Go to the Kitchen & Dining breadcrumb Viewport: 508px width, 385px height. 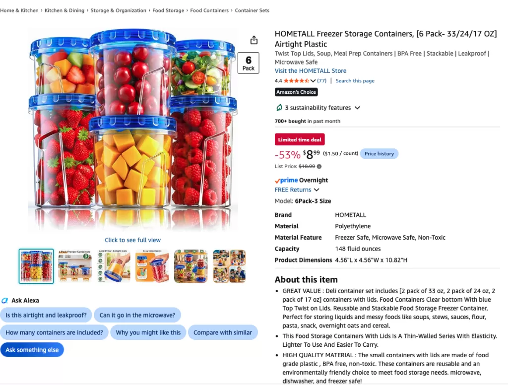(x=64, y=10)
